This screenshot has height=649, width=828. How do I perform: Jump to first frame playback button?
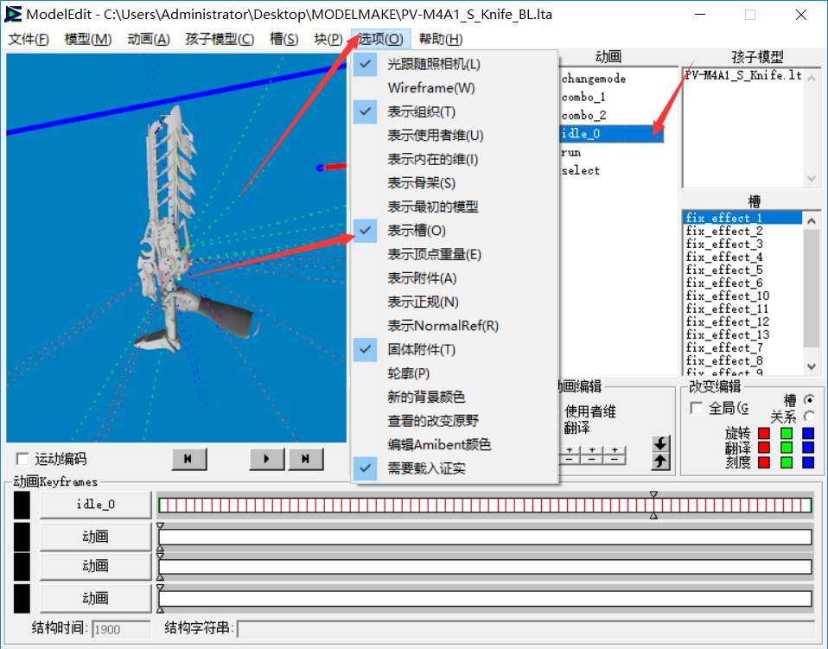pos(189,458)
